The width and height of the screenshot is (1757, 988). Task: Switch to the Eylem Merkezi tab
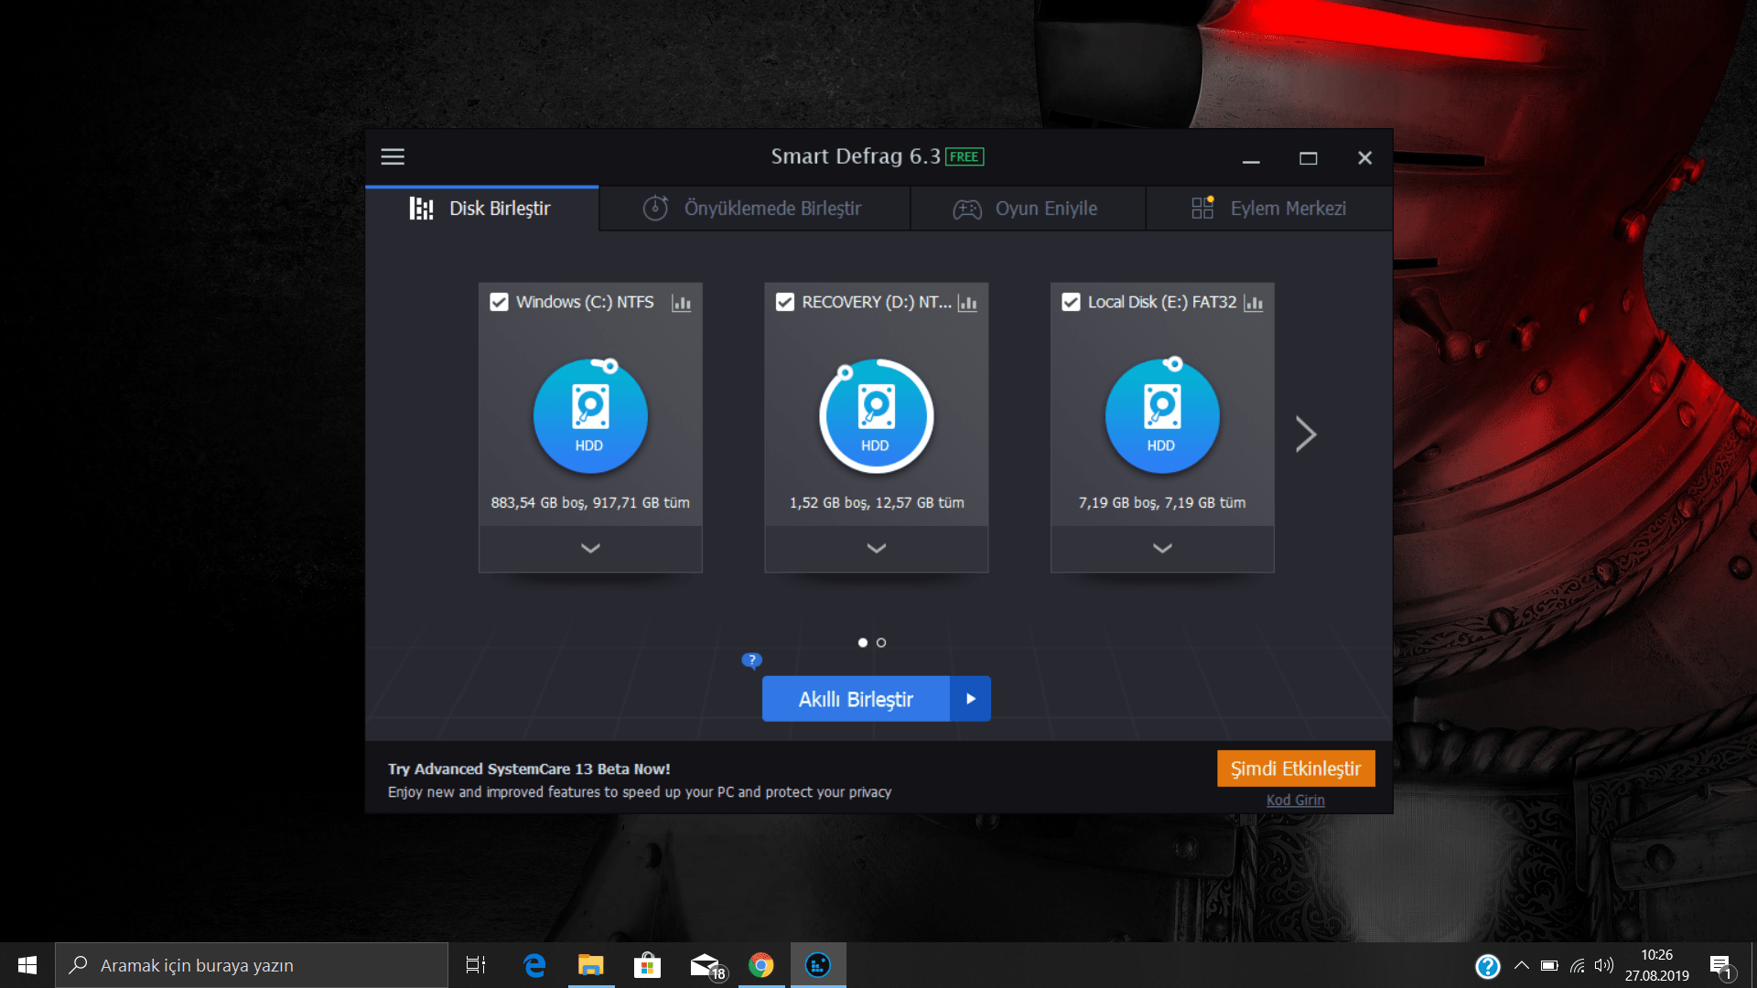1287,208
